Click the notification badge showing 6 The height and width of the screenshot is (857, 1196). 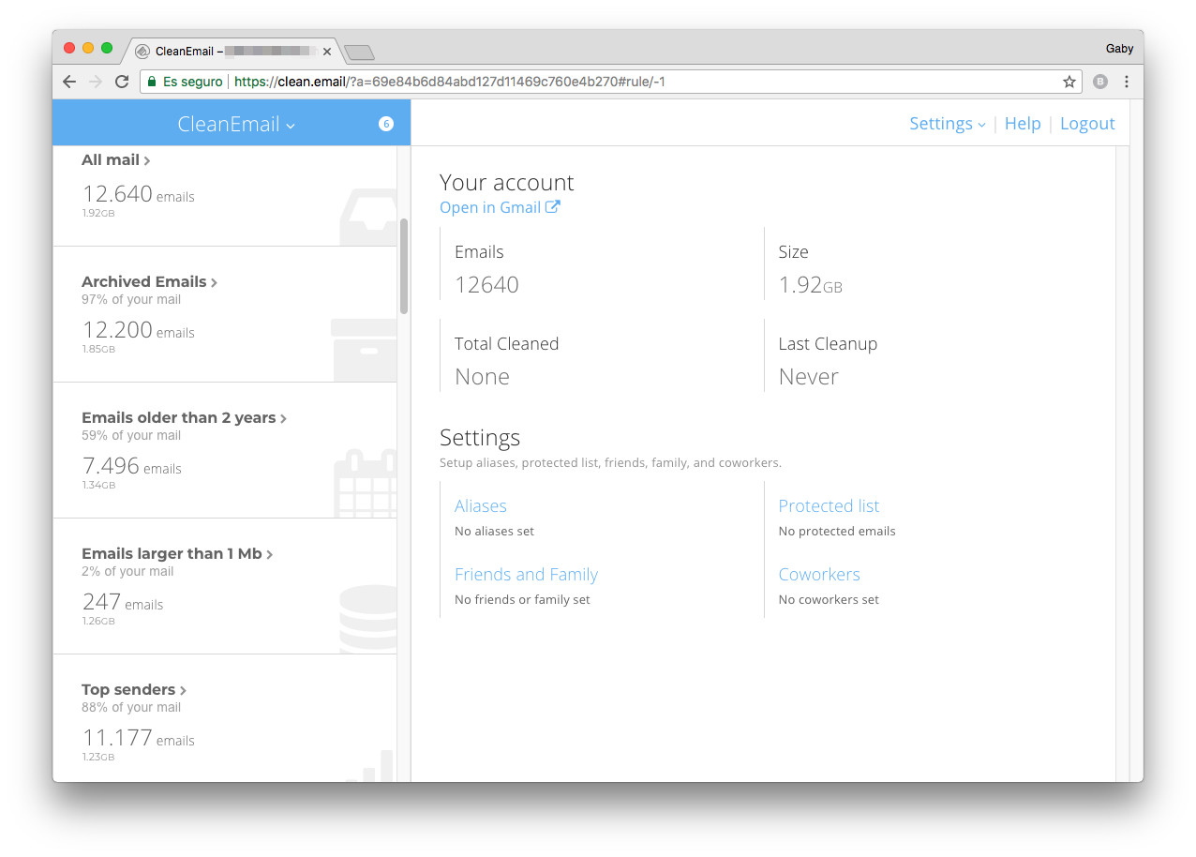[x=385, y=124]
